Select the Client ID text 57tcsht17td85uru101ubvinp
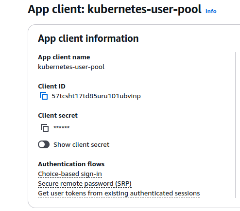 point(96,96)
